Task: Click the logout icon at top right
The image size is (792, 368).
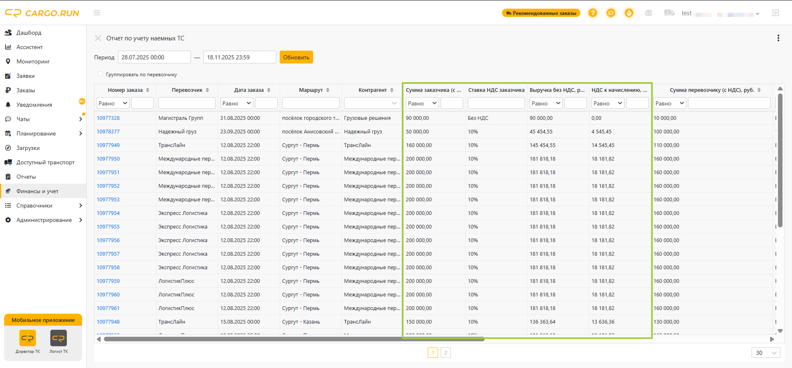Action: [x=775, y=13]
